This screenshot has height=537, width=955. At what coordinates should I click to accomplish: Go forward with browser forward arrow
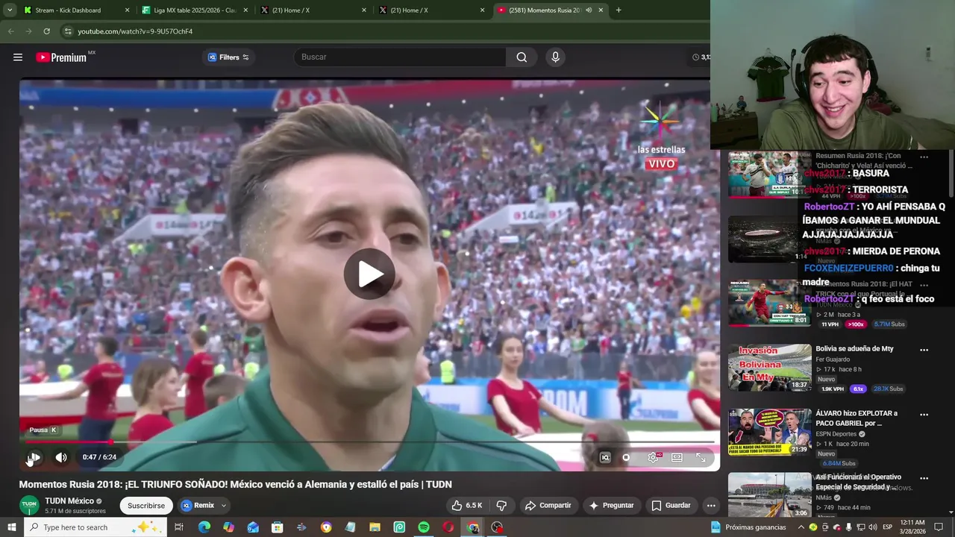coord(28,31)
